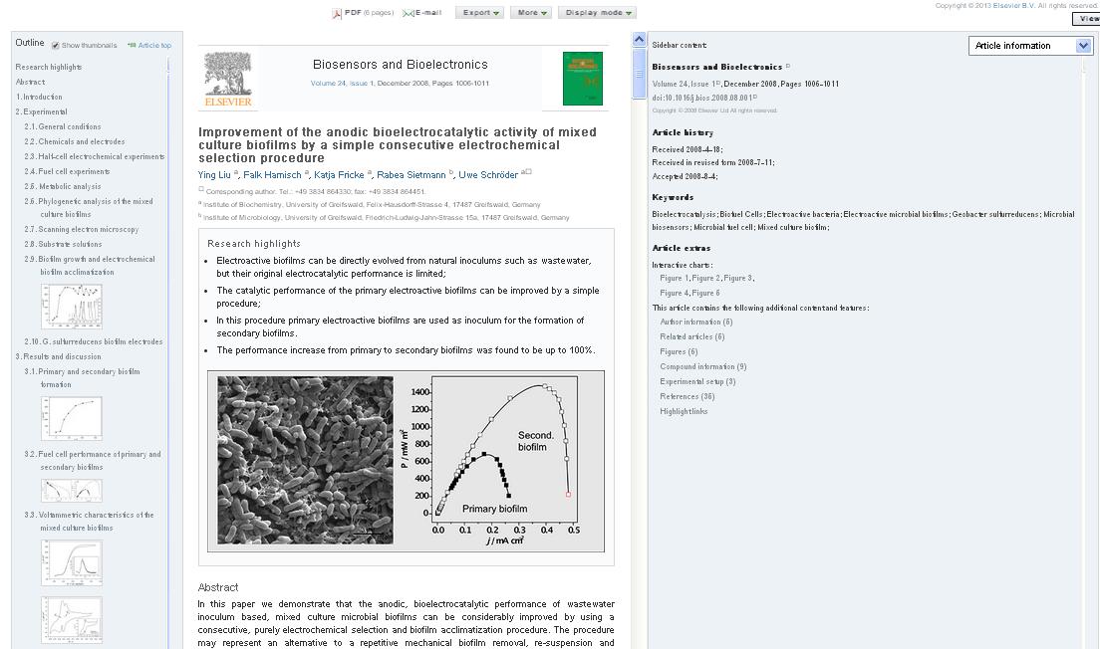
Task: Open Author information (6) link
Action: coord(695,323)
